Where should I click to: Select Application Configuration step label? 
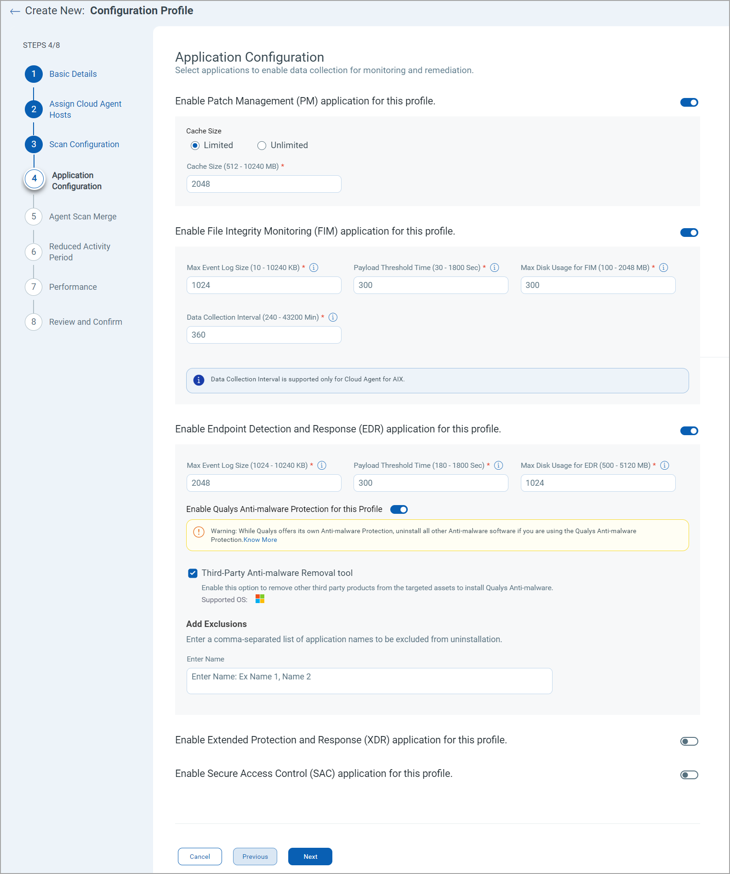pos(77,181)
